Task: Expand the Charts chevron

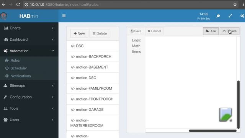Action: pos(53,28)
